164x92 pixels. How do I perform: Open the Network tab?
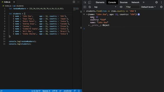tap(135, 2)
